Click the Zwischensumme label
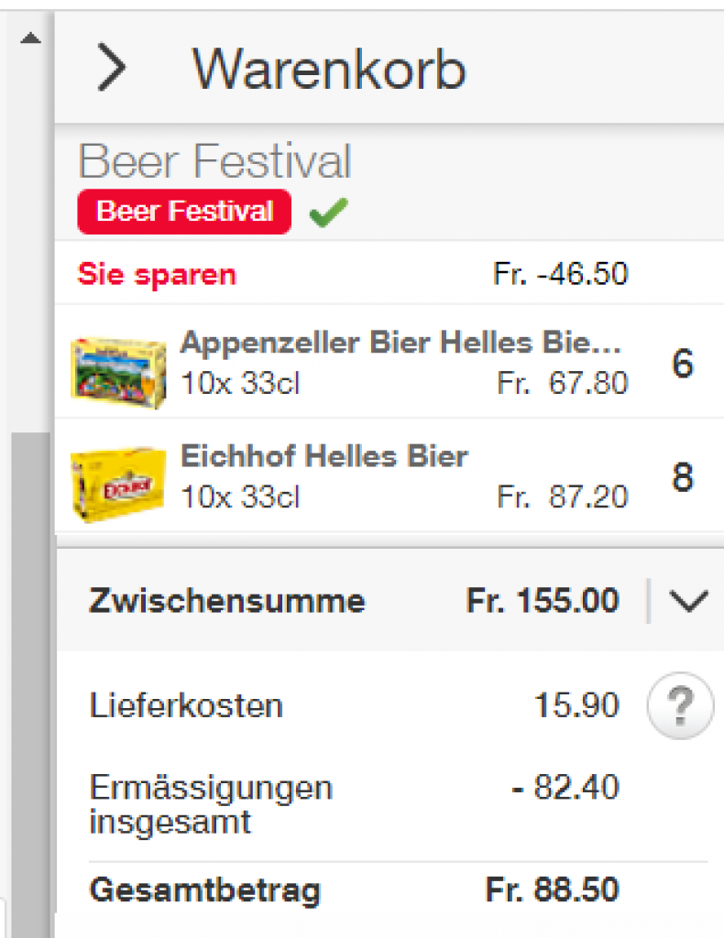Viewport: 724px width, 938px height. (x=226, y=602)
